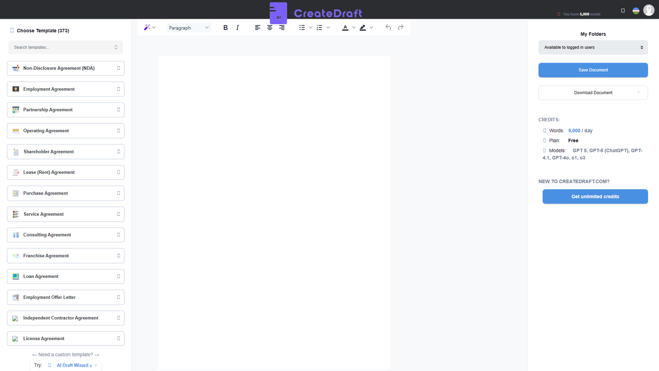Image resolution: width=659 pixels, height=371 pixels.
Task: Open the Independent Contractor Agreement template
Action: click(65, 318)
